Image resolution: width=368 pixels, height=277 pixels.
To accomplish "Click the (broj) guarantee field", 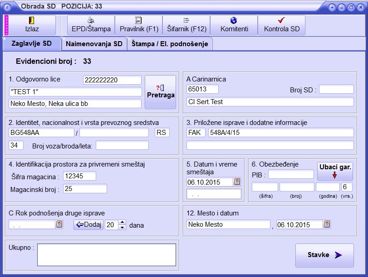I will click(297, 187).
